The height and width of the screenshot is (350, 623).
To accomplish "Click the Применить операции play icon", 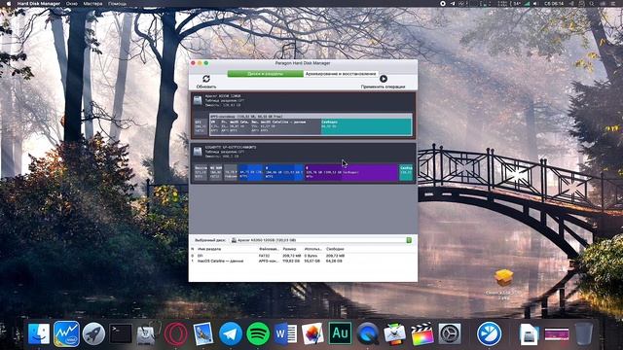I will click(383, 79).
